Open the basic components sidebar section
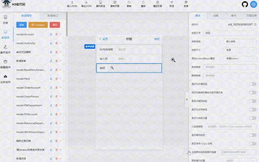This screenshot has width=259, height=162. (x=5, y=49)
